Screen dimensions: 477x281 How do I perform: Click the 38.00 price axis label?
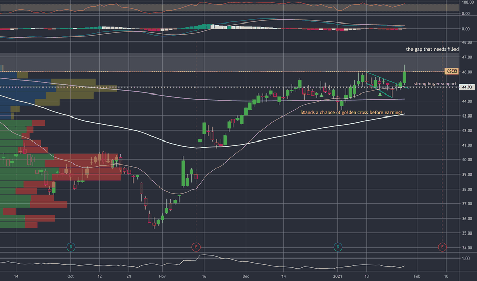point(467,189)
